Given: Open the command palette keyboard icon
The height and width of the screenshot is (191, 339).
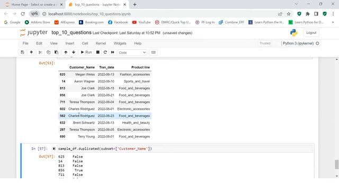Looking at the screenshot, I should (153, 53).
